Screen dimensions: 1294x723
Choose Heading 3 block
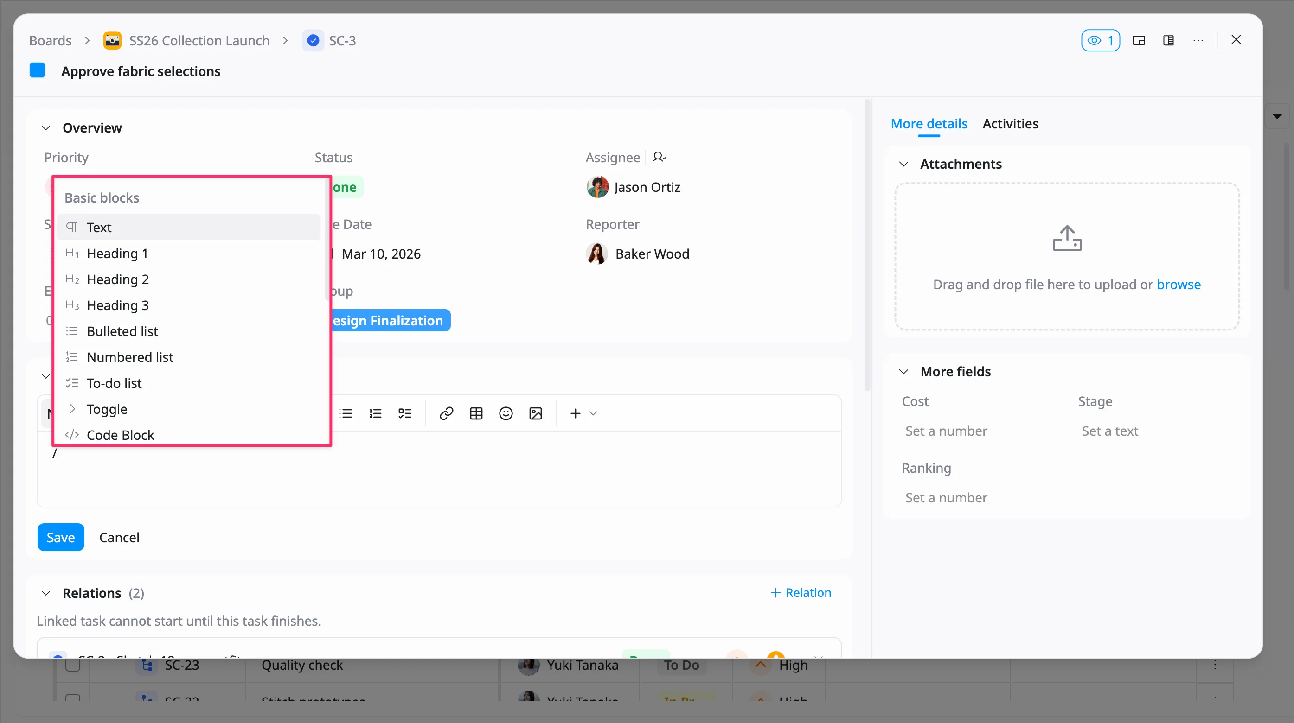click(x=189, y=305)
